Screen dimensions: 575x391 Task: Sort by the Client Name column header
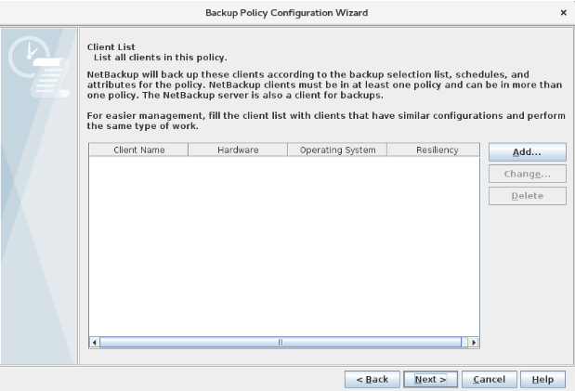point(138,150)
